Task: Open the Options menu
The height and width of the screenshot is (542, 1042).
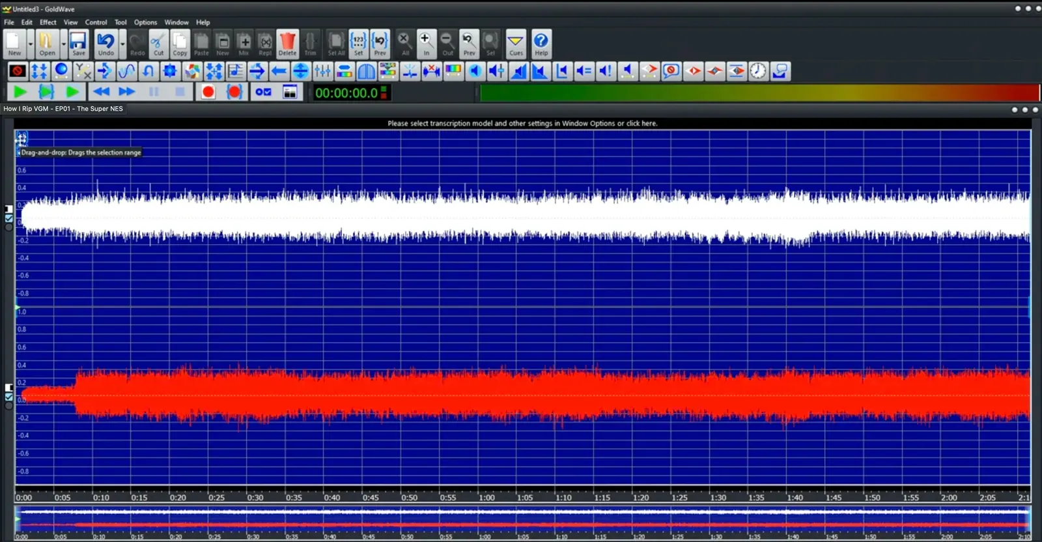Action: click(x=145, y=22)
